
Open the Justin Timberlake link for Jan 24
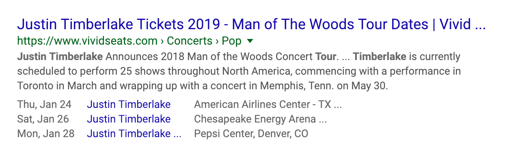click(129, 105)
